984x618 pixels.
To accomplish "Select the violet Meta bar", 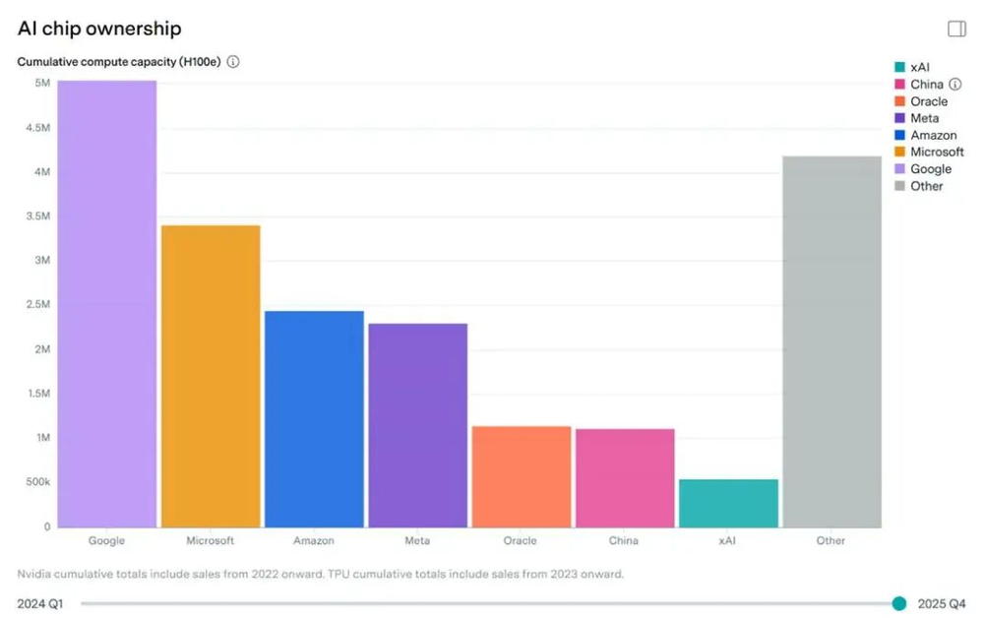I will click(x=417, y=425).
